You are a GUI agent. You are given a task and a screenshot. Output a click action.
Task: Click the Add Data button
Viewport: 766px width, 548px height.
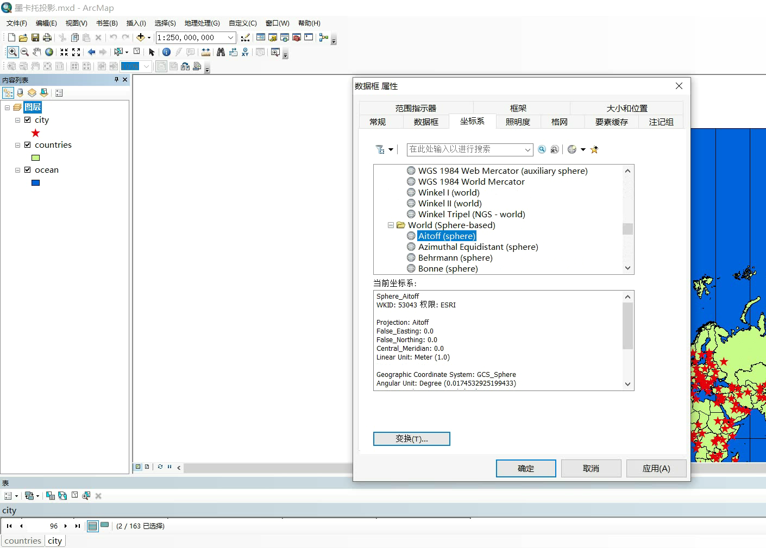140,37
